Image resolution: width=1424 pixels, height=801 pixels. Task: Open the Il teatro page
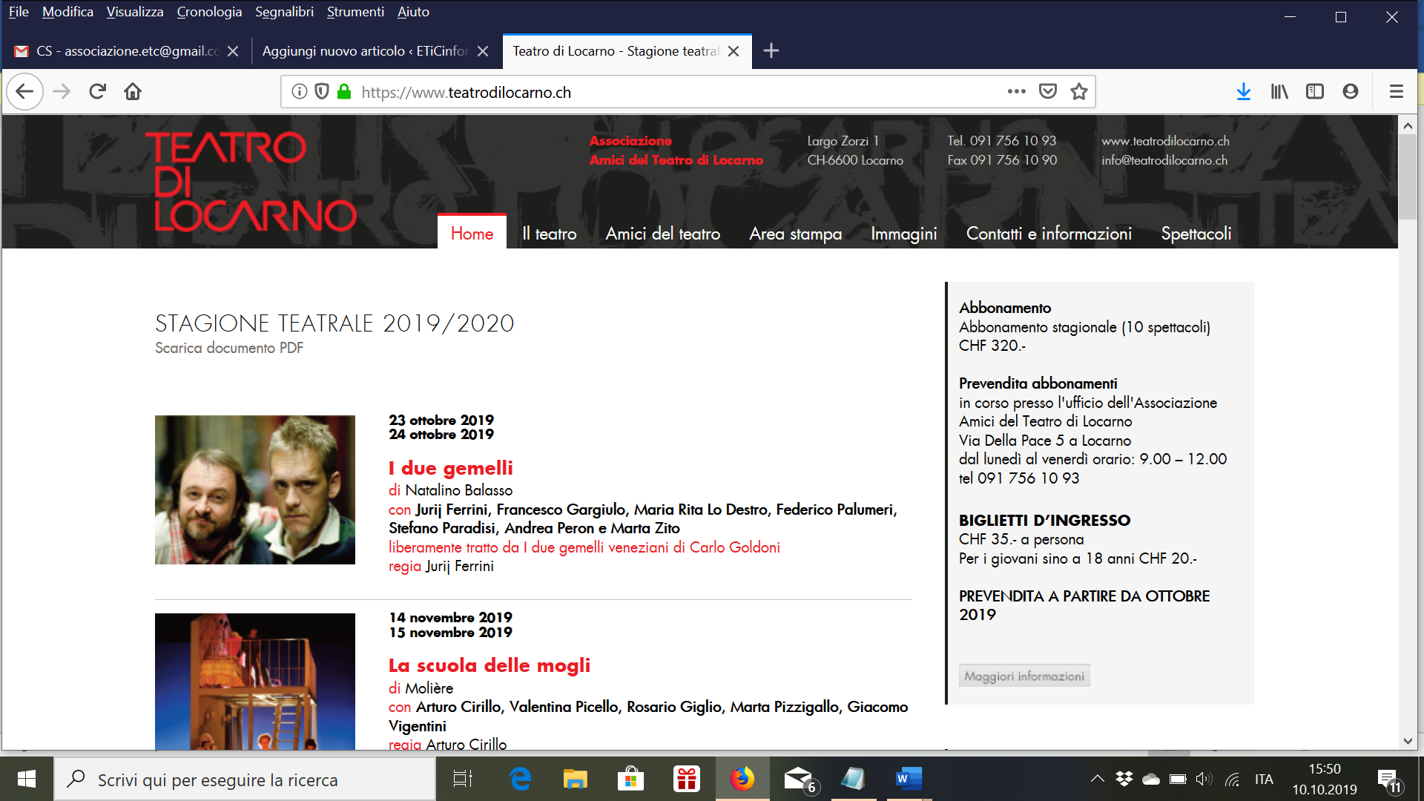549,234
